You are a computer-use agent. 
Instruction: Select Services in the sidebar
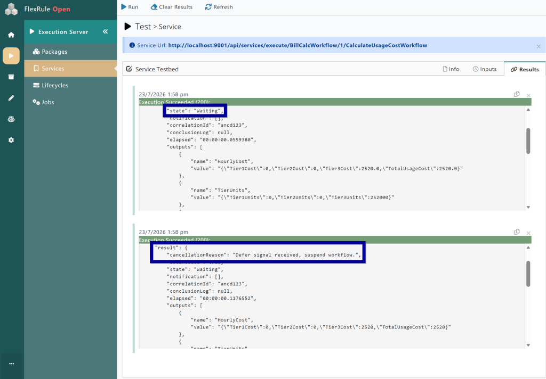coord(70,69)
